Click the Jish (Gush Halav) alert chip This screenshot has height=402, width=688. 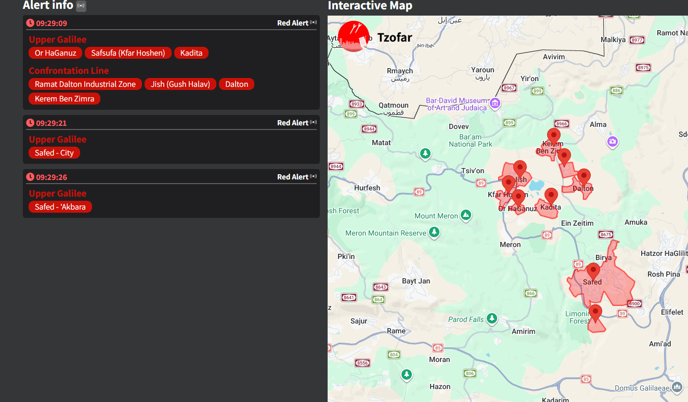click(180, 84)
